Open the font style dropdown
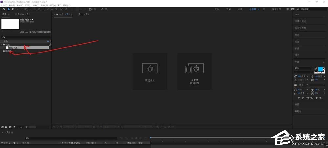This screenshot has height=148, width=328. point(312,72)
